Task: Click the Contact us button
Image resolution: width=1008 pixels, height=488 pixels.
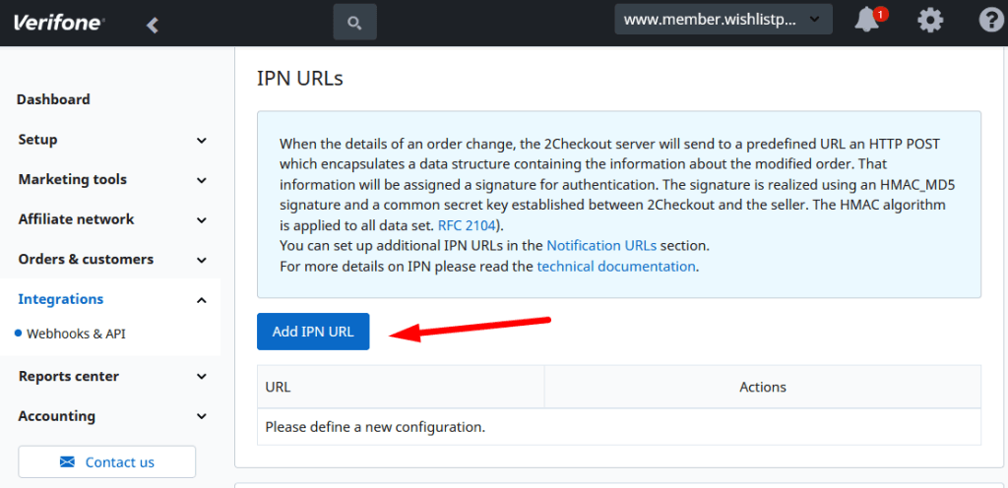Action: coord(106,461)
